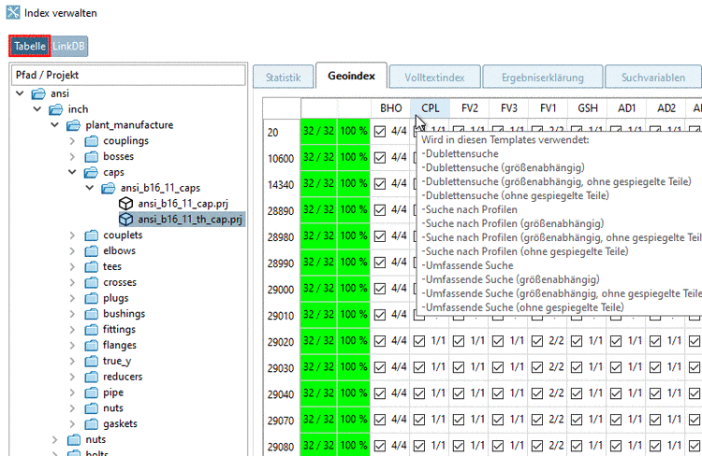Viewport: 702px width, 456px height.
Task: Click the crosses folder icon
Action: pos(92,282)
